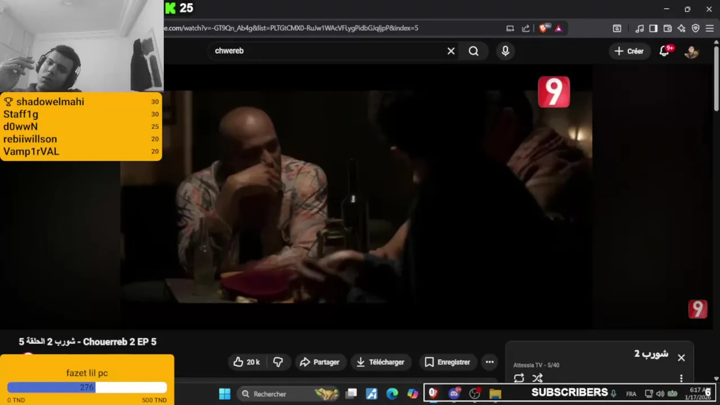Open Microsoft Edge from taskbar

392,394
